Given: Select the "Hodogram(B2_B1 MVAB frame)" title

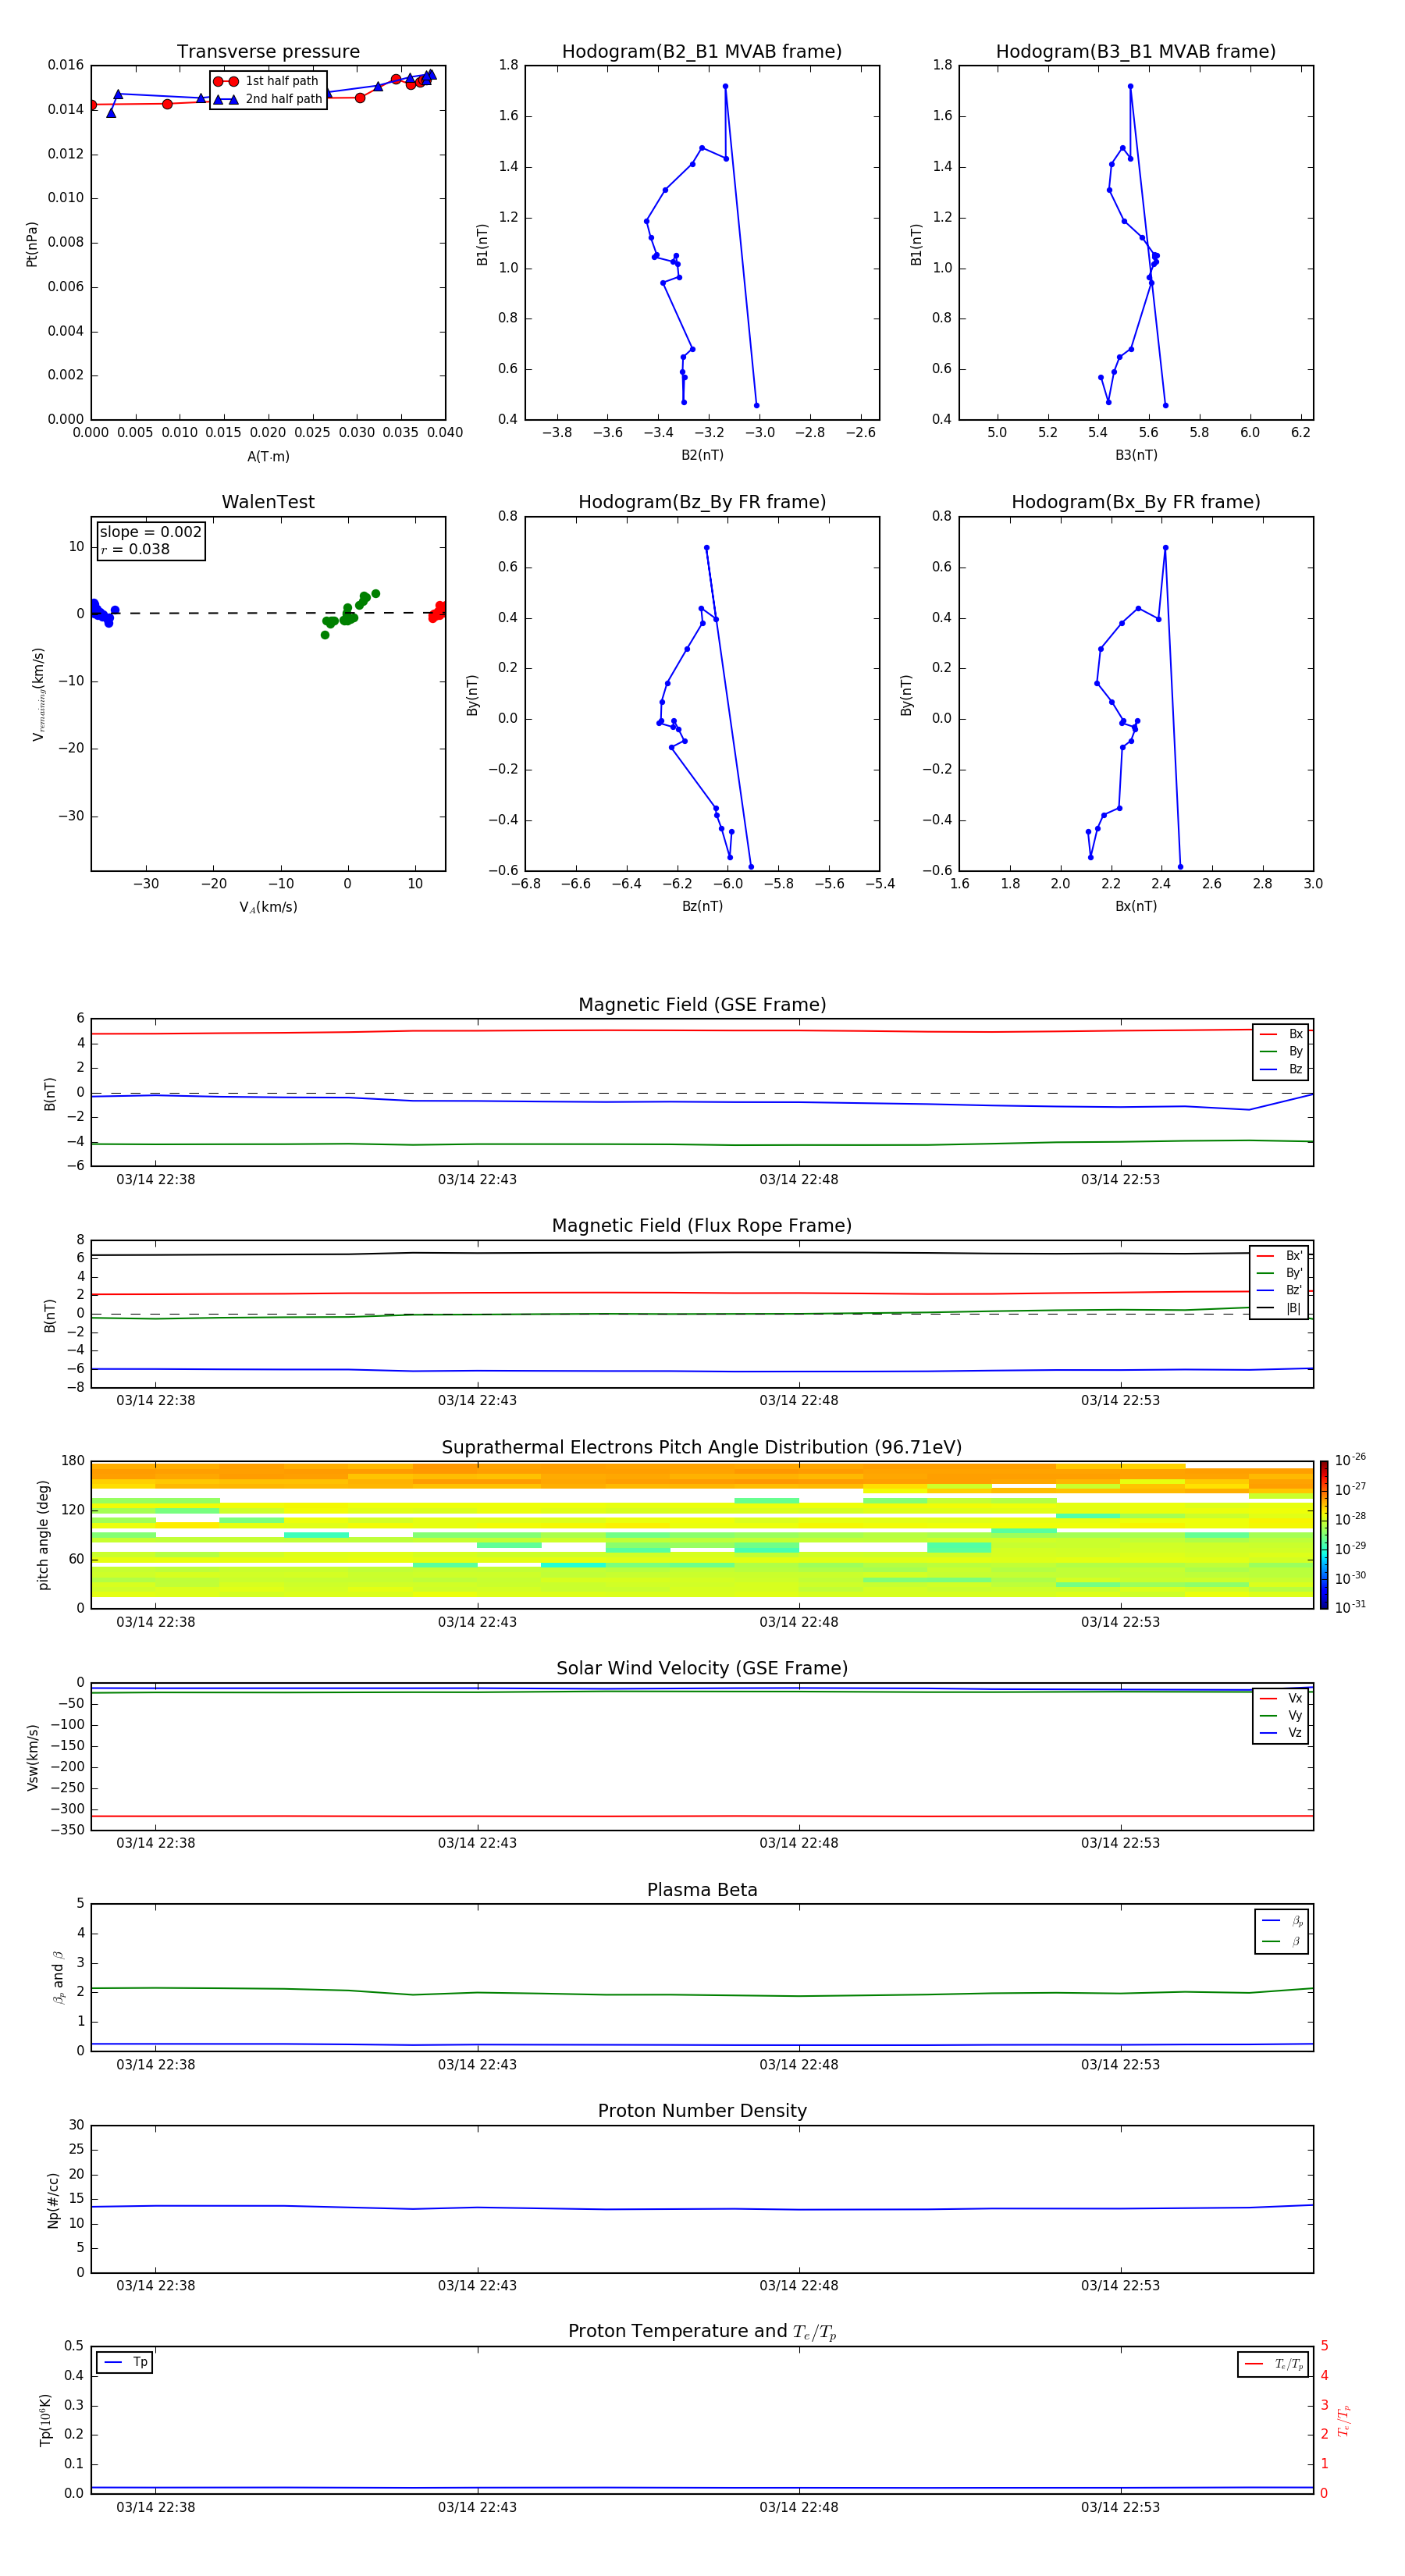Looking at the screenshot, I should [702, 52].
